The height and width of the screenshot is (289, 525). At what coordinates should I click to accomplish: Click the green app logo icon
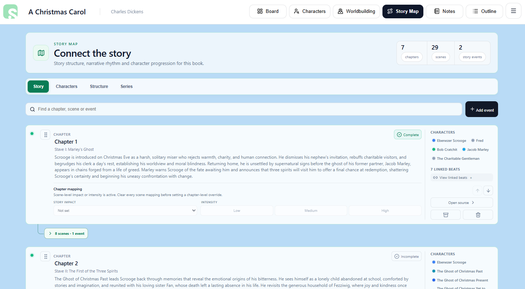point(10,11)
